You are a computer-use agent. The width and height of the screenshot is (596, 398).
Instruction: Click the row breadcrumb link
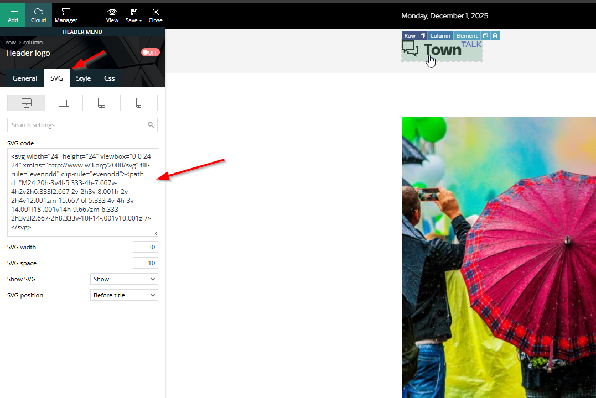11,43
